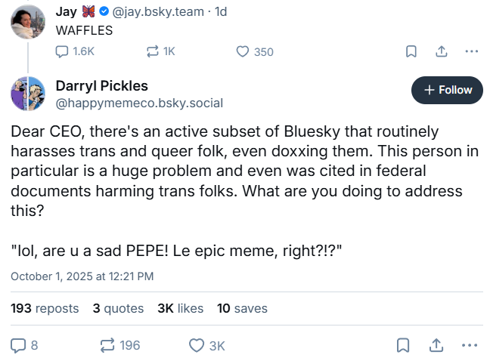Bookmark Jay's WAFFLES post
This screenshot has width=490, height=361.
coord(411,51)
